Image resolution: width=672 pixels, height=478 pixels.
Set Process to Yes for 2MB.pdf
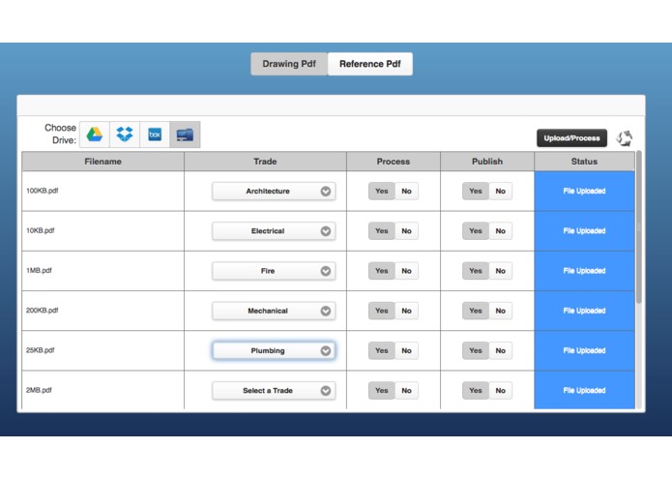coord(381,391)
